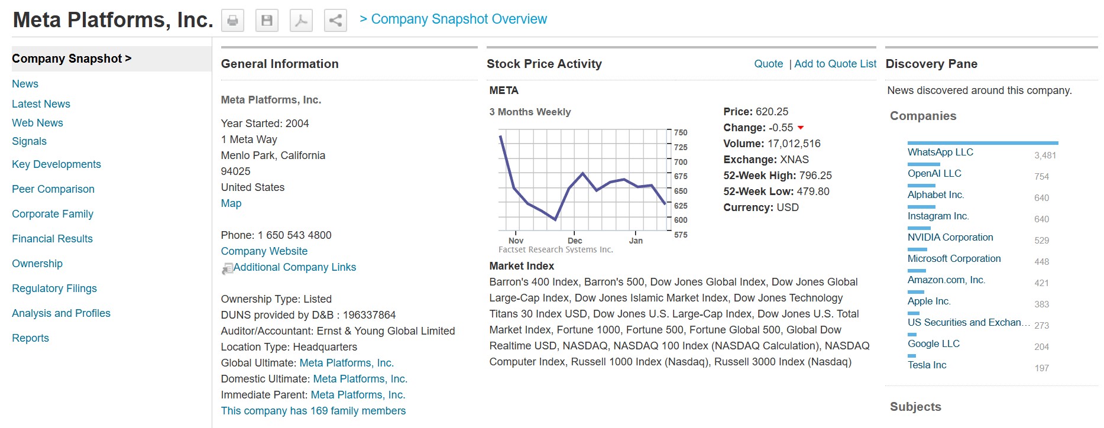This screenshot has height=428, width=1104.
Task: Click the PDF export icon
Action: click(x=301, y=21)
